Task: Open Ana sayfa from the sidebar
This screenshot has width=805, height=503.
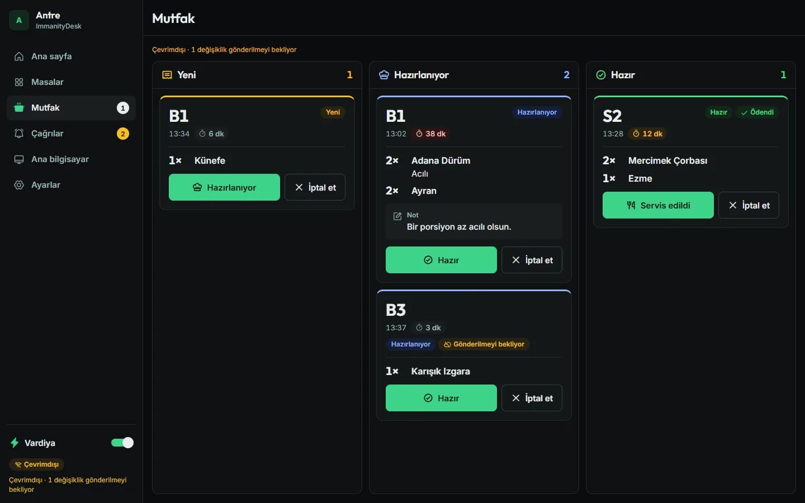Action: tap(71, 56)
